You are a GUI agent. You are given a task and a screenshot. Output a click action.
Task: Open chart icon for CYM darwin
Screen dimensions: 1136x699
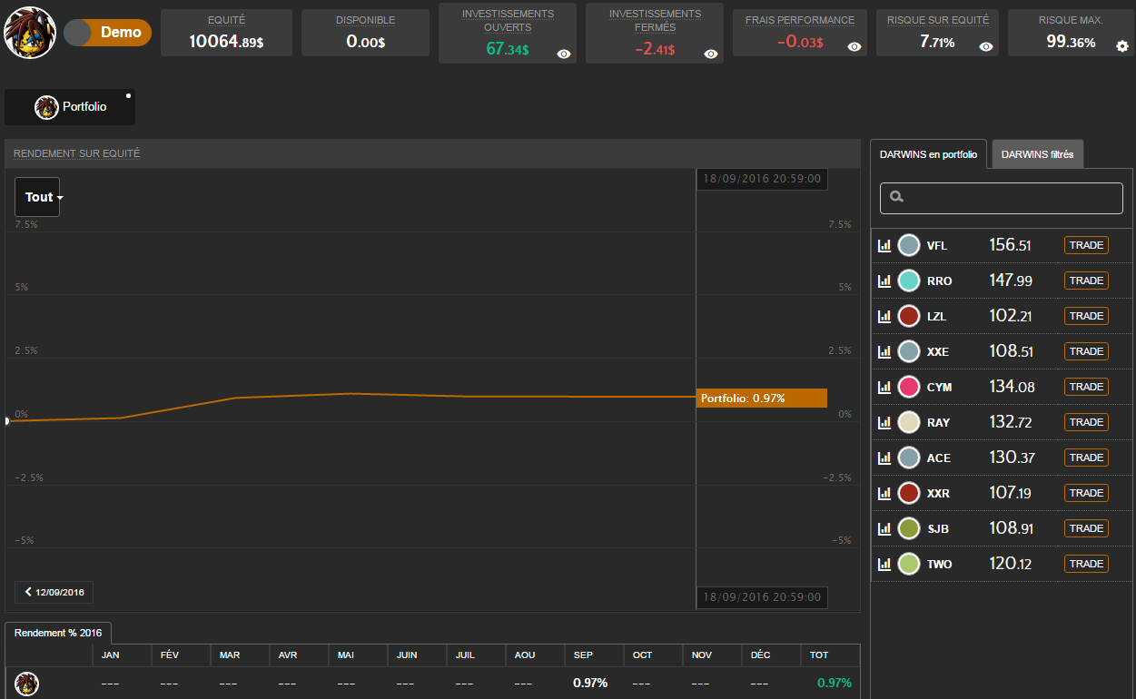click(x=884, y=387)
